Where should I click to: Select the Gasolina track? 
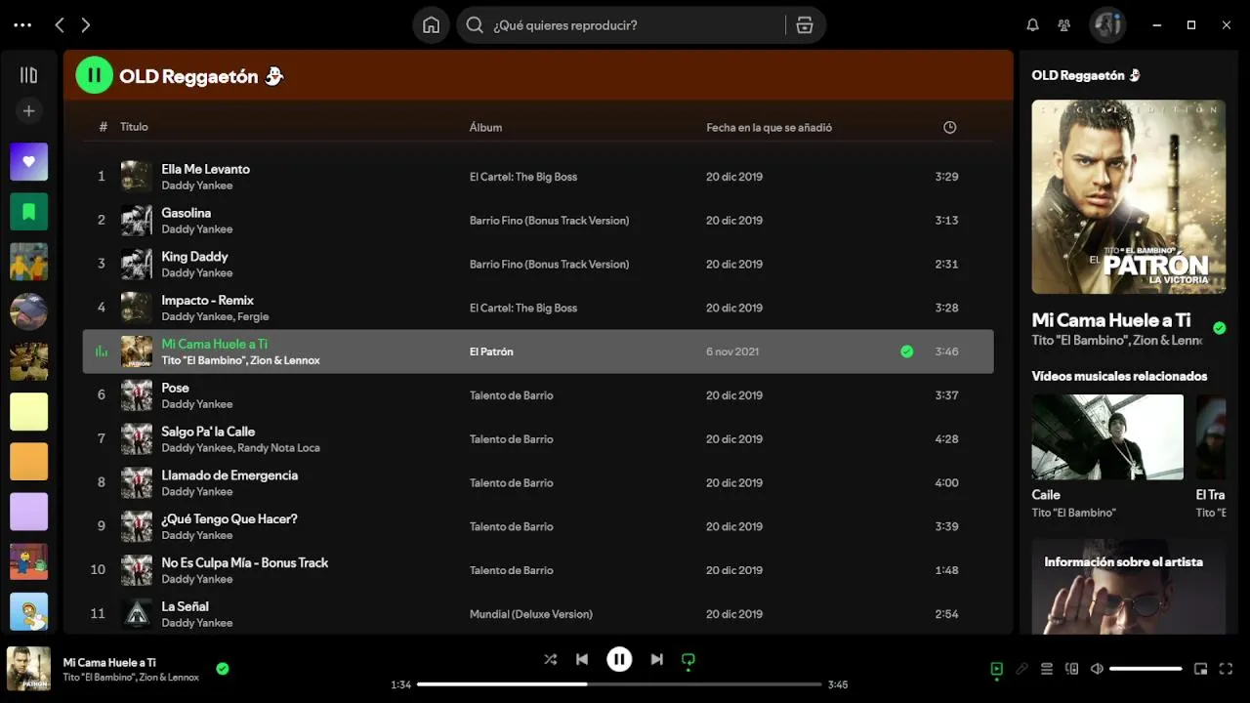pyautogui.click(x=538, y=221)
